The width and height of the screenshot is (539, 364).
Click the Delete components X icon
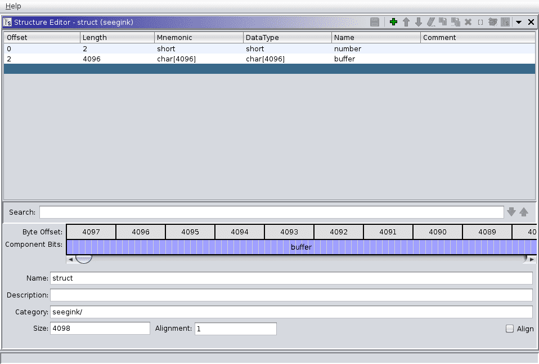tap(468, 22)
